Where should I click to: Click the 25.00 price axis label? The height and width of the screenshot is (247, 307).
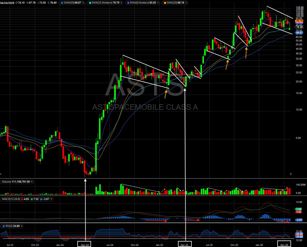click(x=299, y=72)
